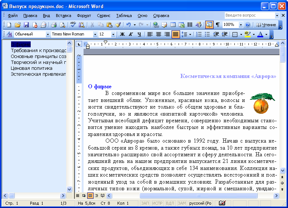This screenshot has width=288, height=208.
Task: Open Styles and Formatting pane icon
Action: (x=9, y=34)
